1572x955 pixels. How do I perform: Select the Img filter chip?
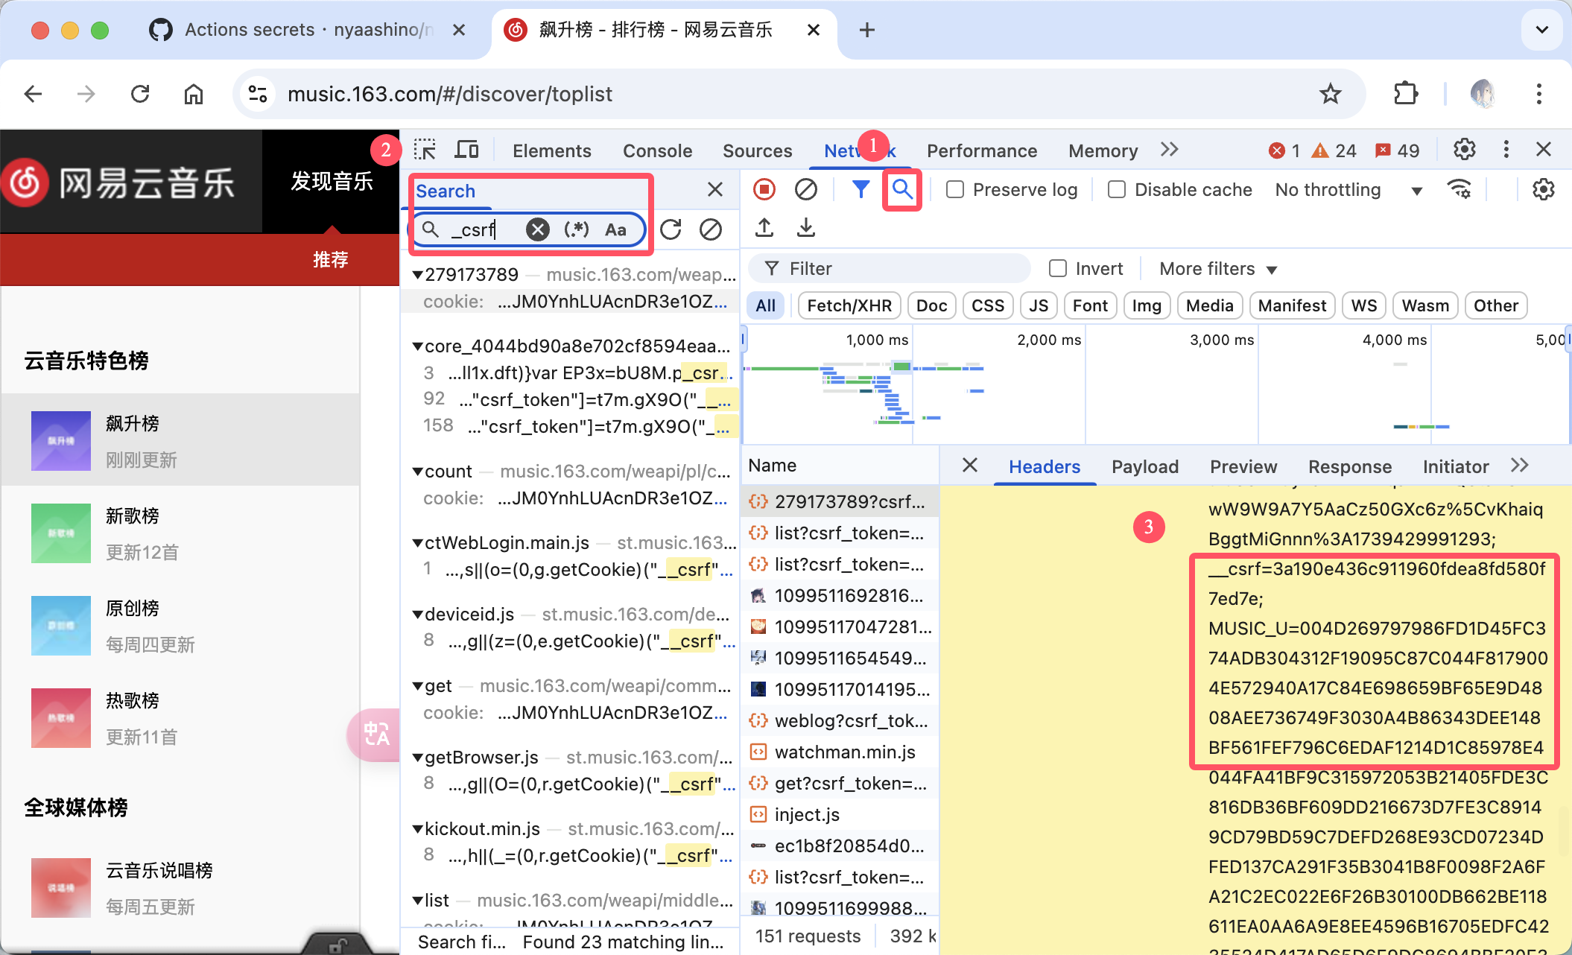(1147, 305)
